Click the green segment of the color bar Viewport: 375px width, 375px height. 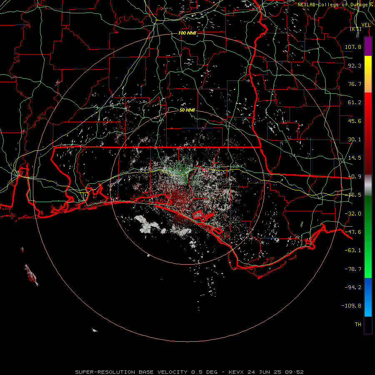368,237
